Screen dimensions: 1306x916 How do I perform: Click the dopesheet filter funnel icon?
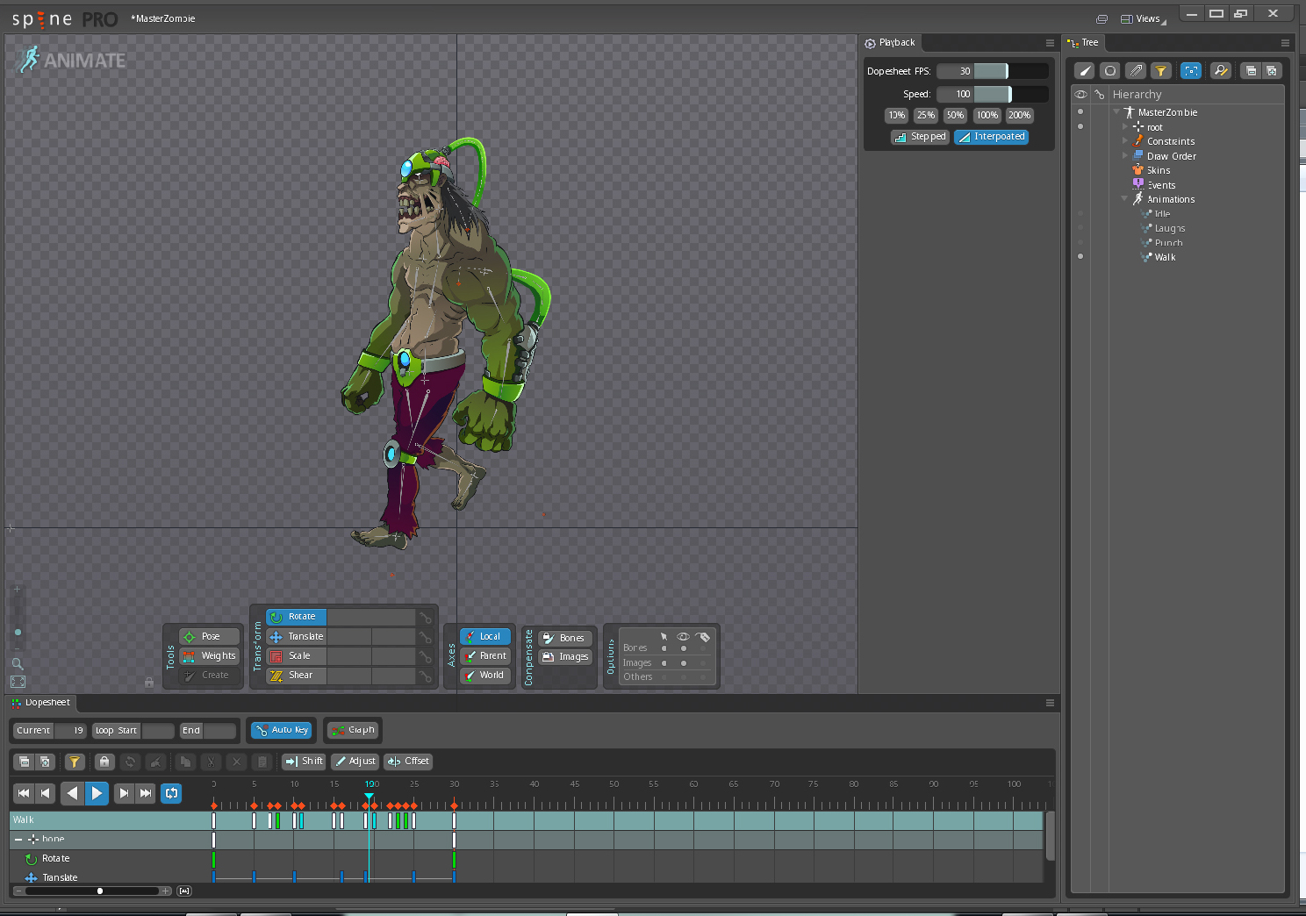tap(75, 762)
